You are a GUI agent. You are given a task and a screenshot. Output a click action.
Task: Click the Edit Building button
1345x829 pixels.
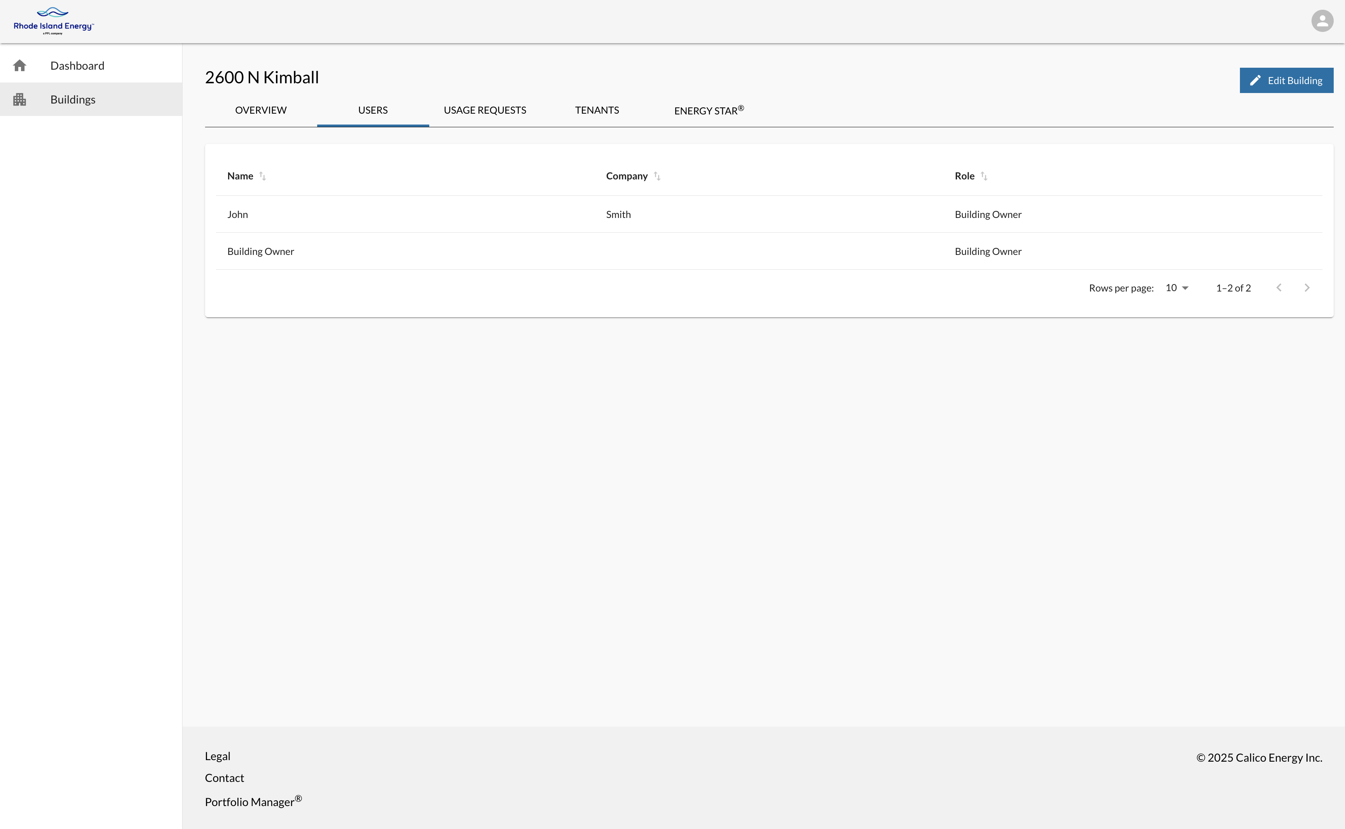(x=1286, y=81)
